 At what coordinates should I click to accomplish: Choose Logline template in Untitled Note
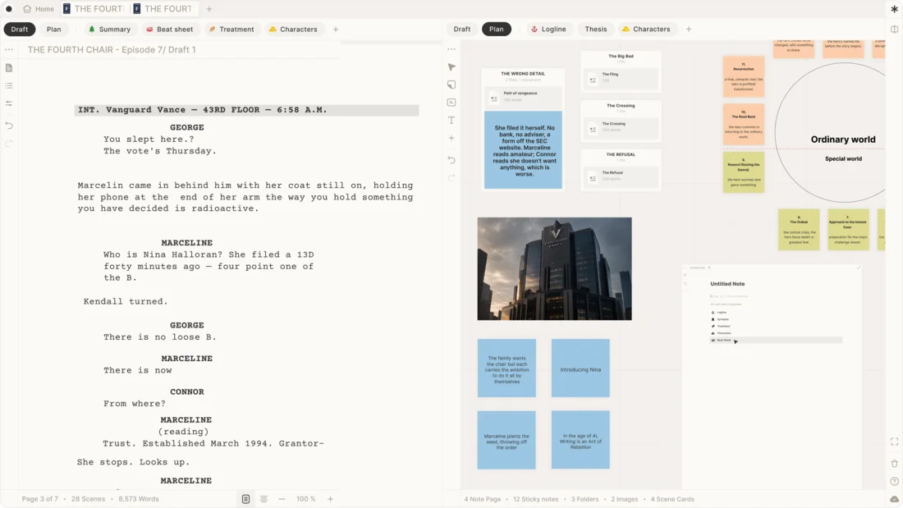pos(720,312)
